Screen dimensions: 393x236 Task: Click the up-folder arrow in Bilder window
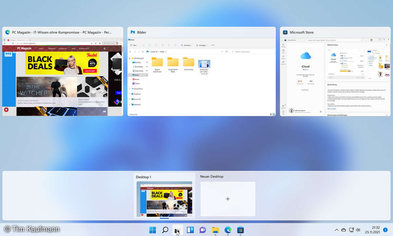pos(143,52)
